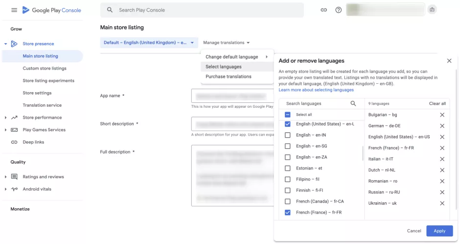
Task: Expand the Store performance section
Action: (5, 118)
